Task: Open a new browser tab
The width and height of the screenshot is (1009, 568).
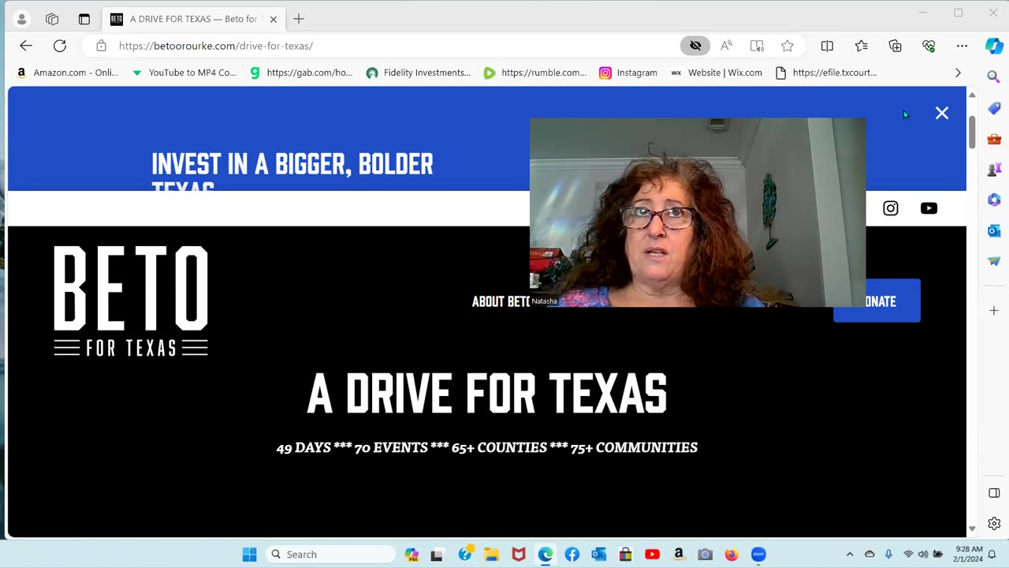Action: point(299,19)
